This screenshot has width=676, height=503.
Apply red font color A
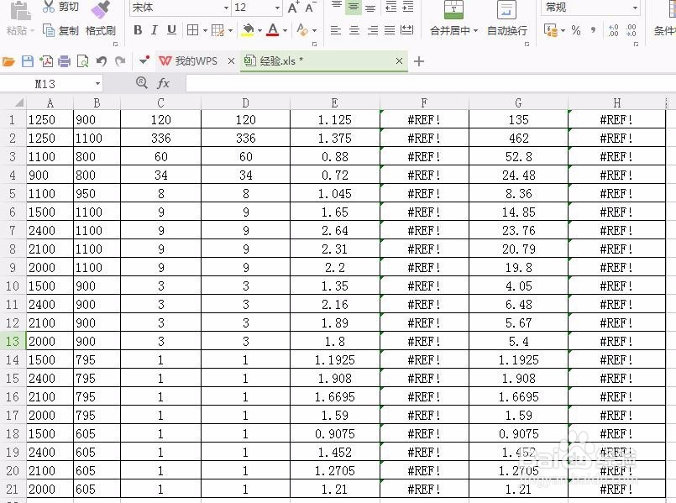point(272,30)
